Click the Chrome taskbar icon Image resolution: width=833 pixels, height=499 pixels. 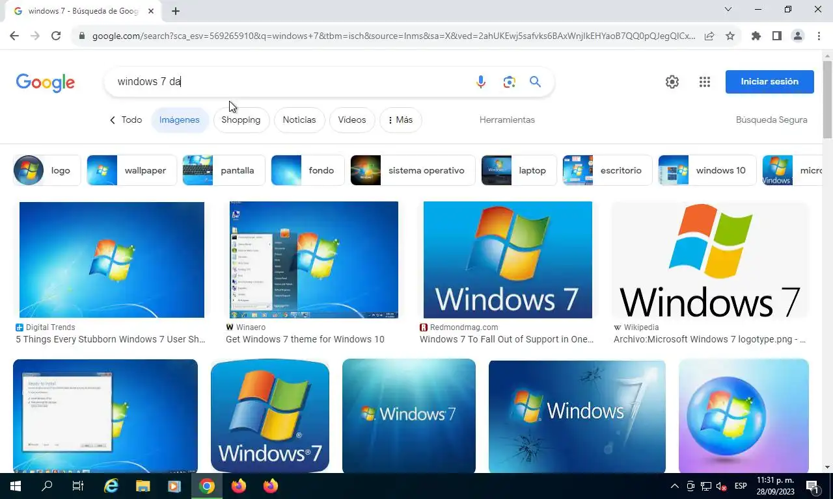207,485
